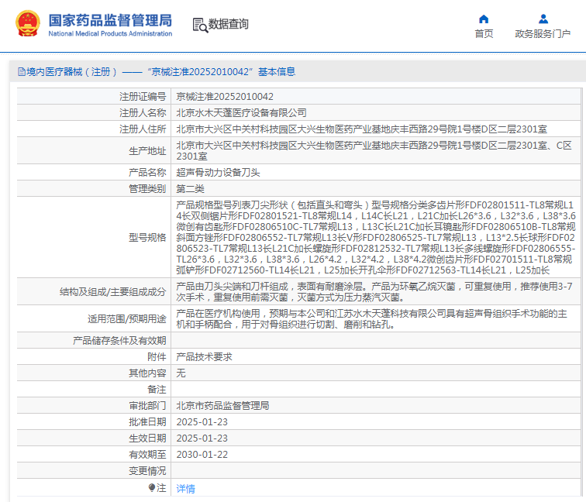Select the 北京市药品监督管理局 approval department value
The height and width of the screenshot is (502, 586).
222,405
